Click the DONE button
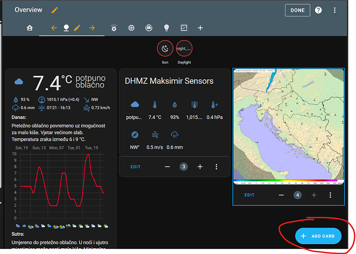The width and height of the screenshot is (356, 254). [297, 10]
